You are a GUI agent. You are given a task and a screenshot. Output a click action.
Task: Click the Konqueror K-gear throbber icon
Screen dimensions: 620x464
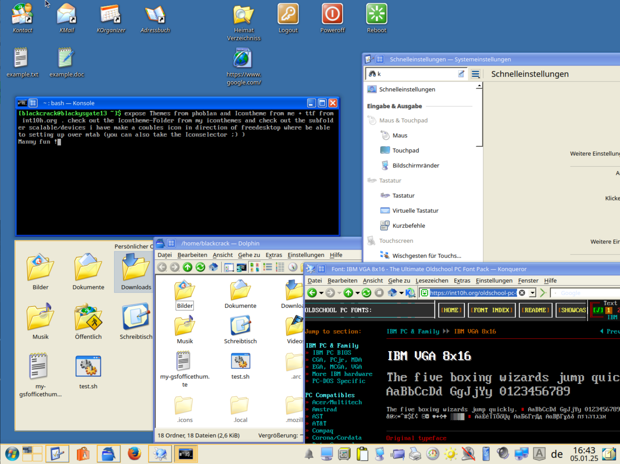pyautogui.click(x=410, y=293)
